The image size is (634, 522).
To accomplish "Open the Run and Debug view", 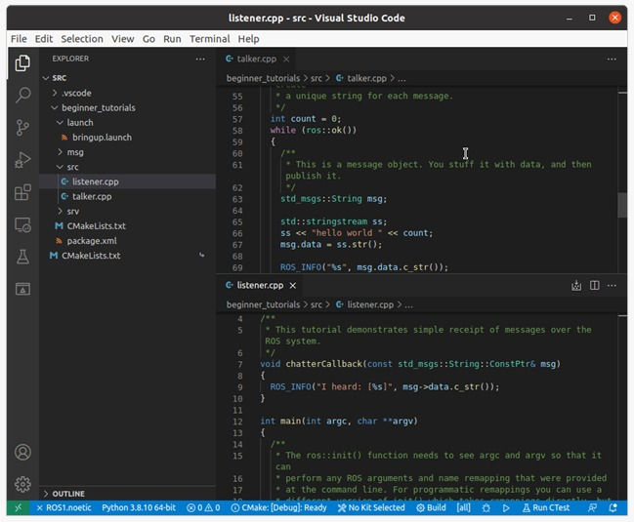I will 22,160.
